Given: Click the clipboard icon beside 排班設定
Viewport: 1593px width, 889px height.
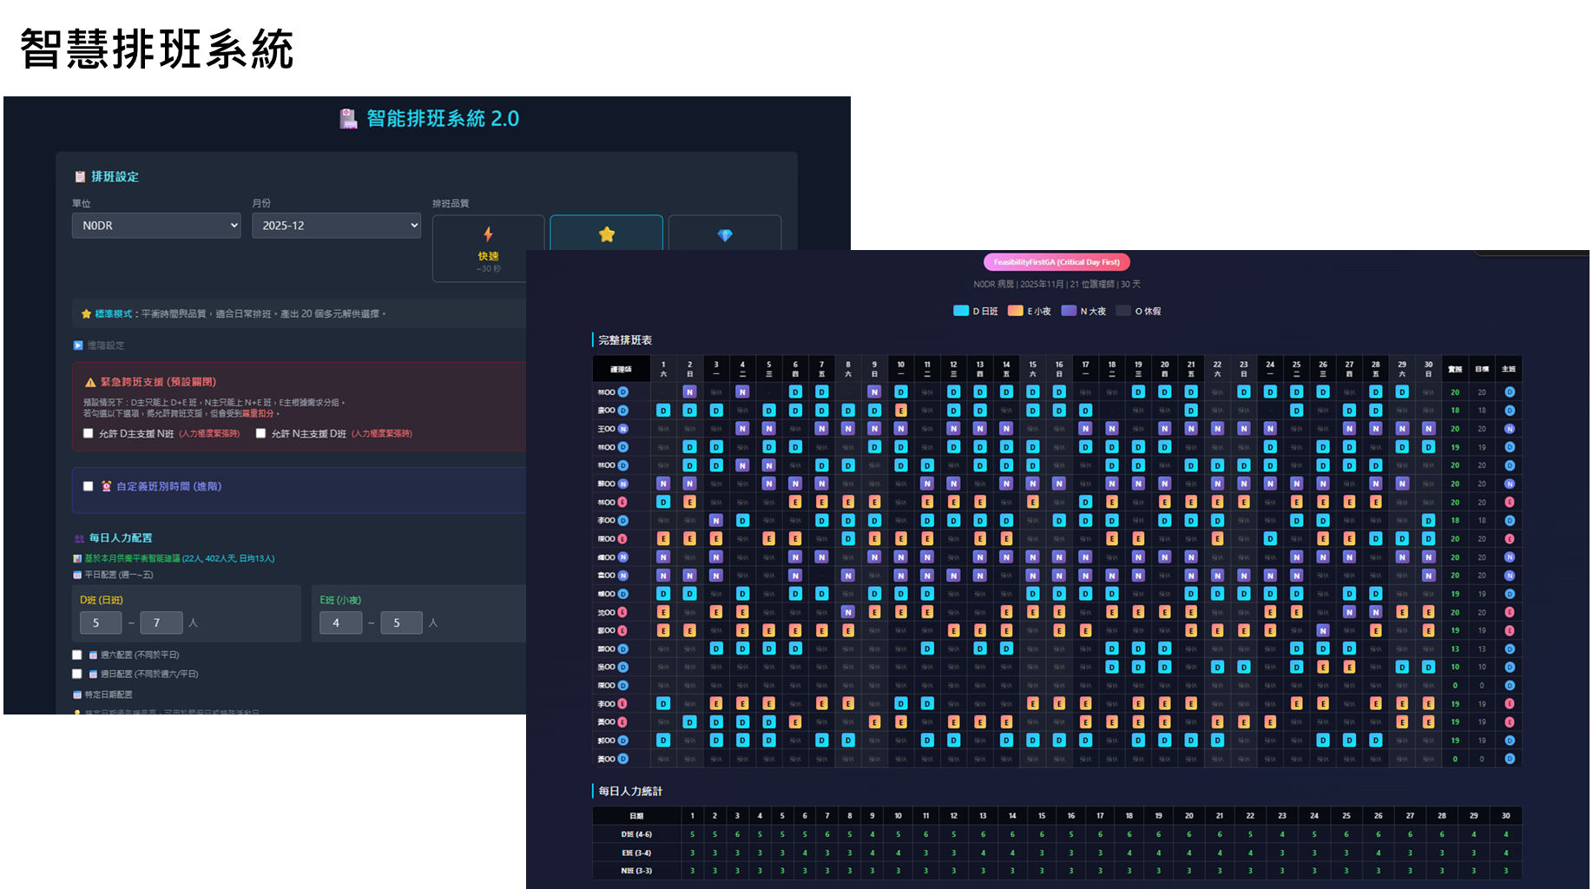Looking at the screenshot, I should pyautogui.click(x=80, y=176).
